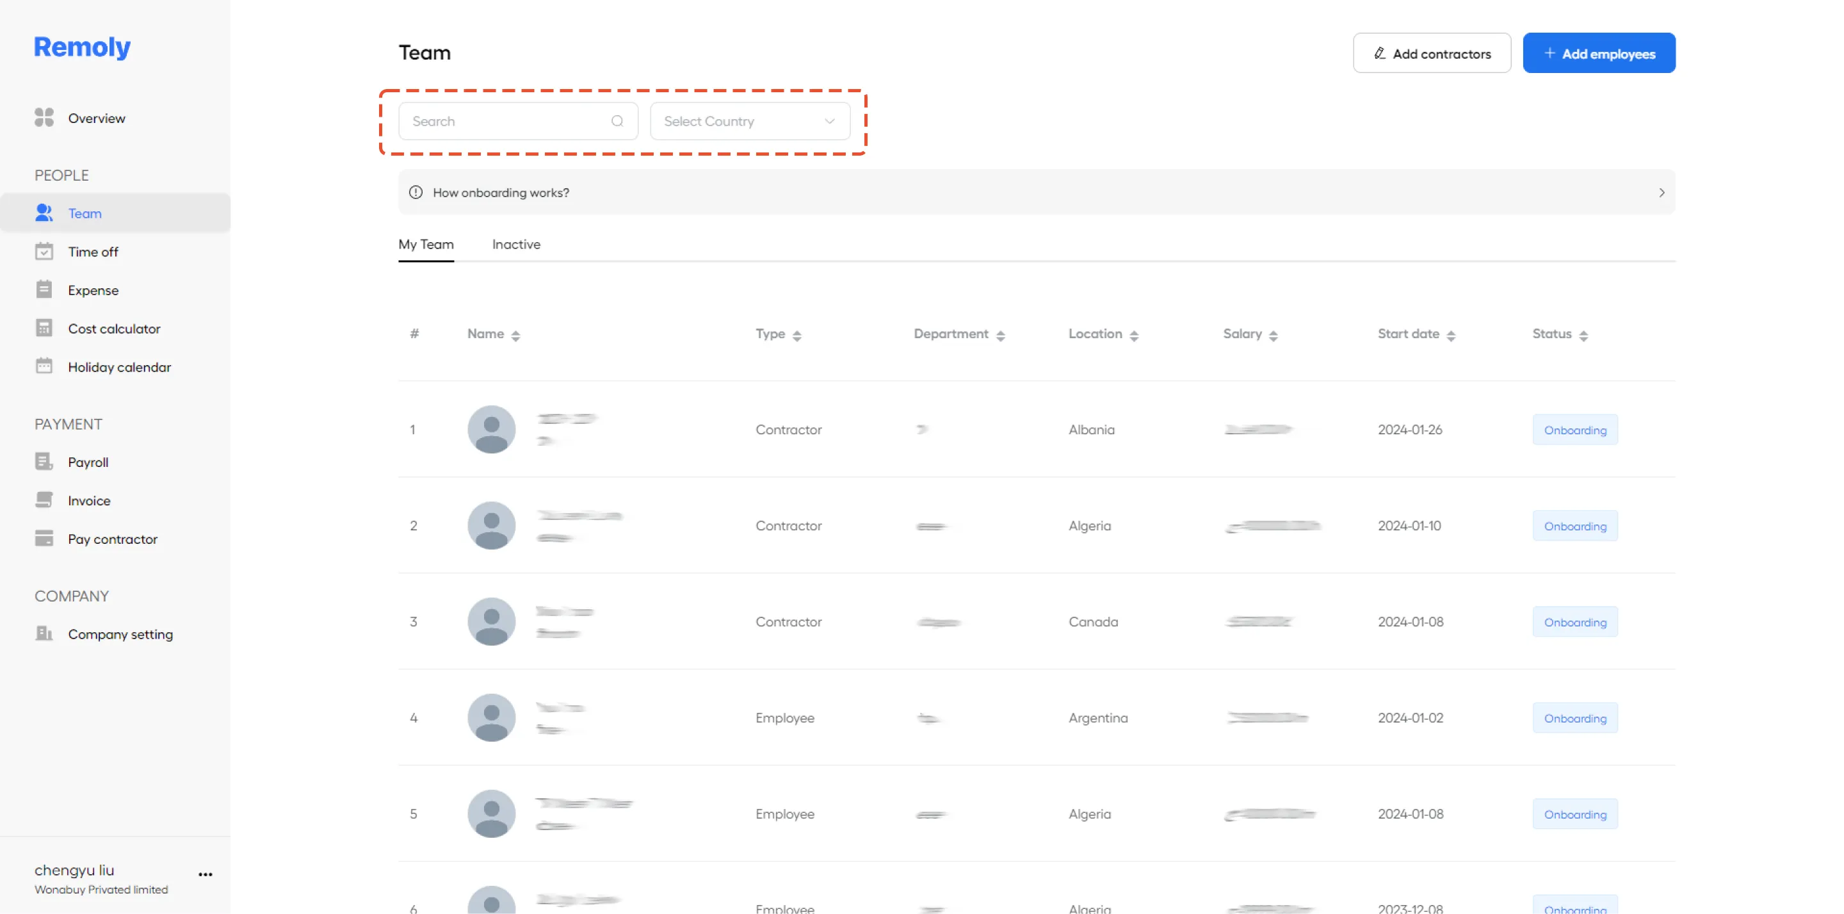Go to Time off page
1844x914 pixels.
pos(93,252)
